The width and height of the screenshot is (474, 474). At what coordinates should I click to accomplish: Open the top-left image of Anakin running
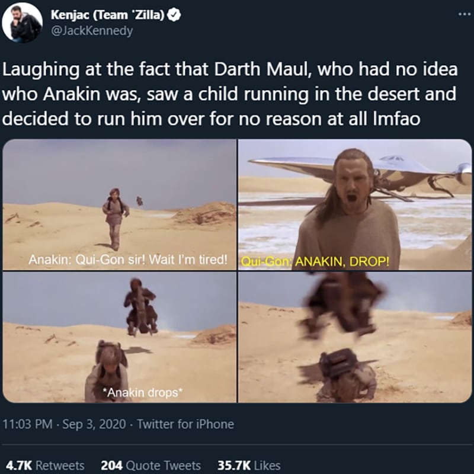pos(120,204)
